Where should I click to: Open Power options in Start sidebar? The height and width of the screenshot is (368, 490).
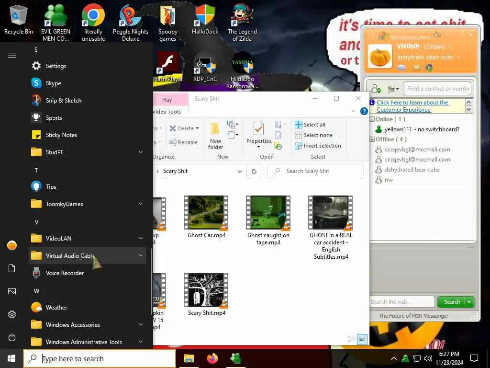click(12, 337)
